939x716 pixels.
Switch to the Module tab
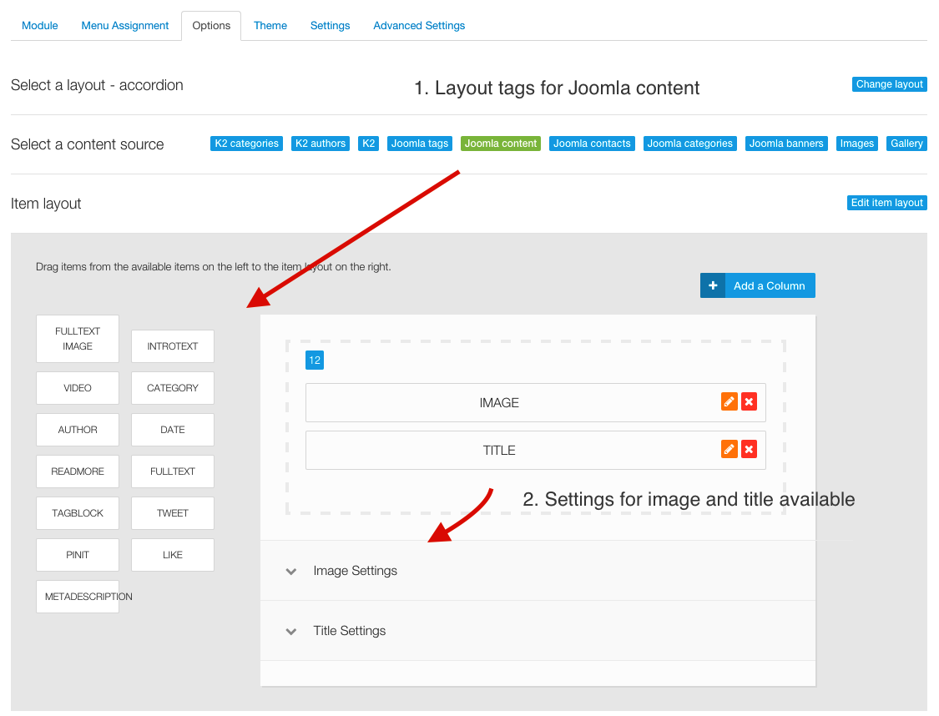[x=39, y=26]
